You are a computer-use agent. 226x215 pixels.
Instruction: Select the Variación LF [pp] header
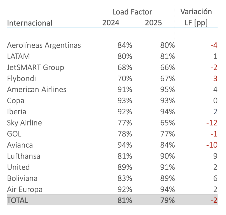[x=196, y=17]
